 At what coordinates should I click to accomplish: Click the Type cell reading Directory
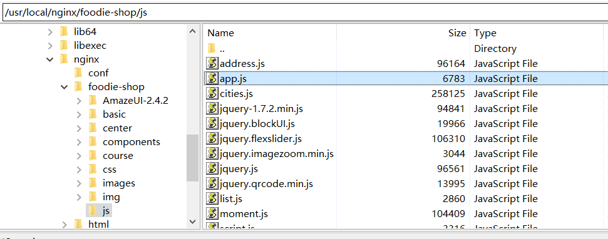click(x=495, y=49)
